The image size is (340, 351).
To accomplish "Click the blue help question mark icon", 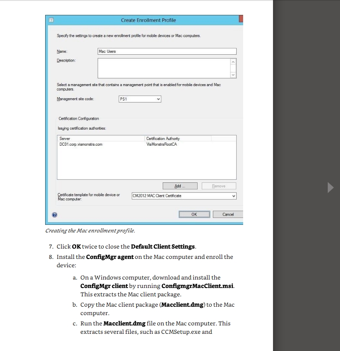I will (54, 215).
